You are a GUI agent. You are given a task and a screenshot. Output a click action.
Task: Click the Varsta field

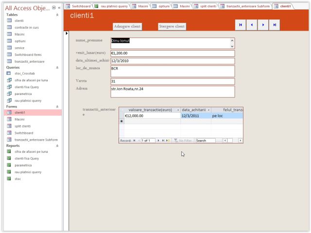tap(173, 81)
